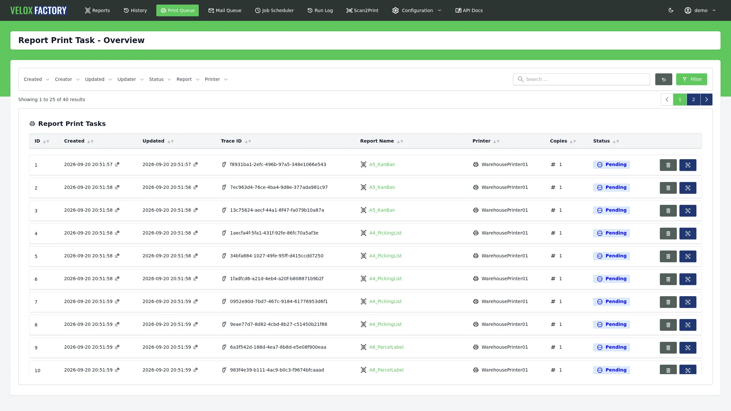Expand the Status filter dropdown

pos(160,79)
